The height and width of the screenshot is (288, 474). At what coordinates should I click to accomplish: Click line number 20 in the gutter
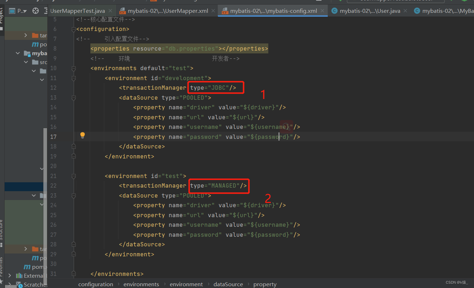[x=53, y=166]
